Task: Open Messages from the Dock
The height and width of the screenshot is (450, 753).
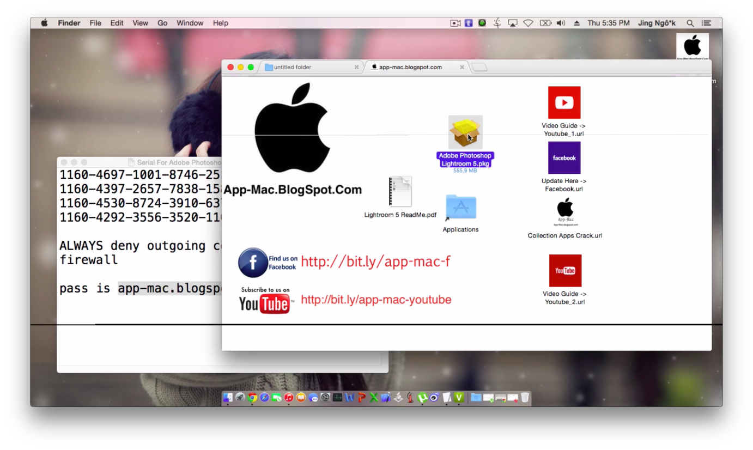Action: (x=313, y=398)
